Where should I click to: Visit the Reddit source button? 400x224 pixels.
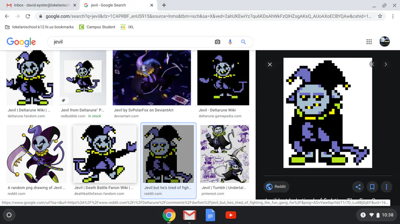coord(276,187)
